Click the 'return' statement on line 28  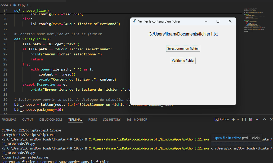(37, 59)
